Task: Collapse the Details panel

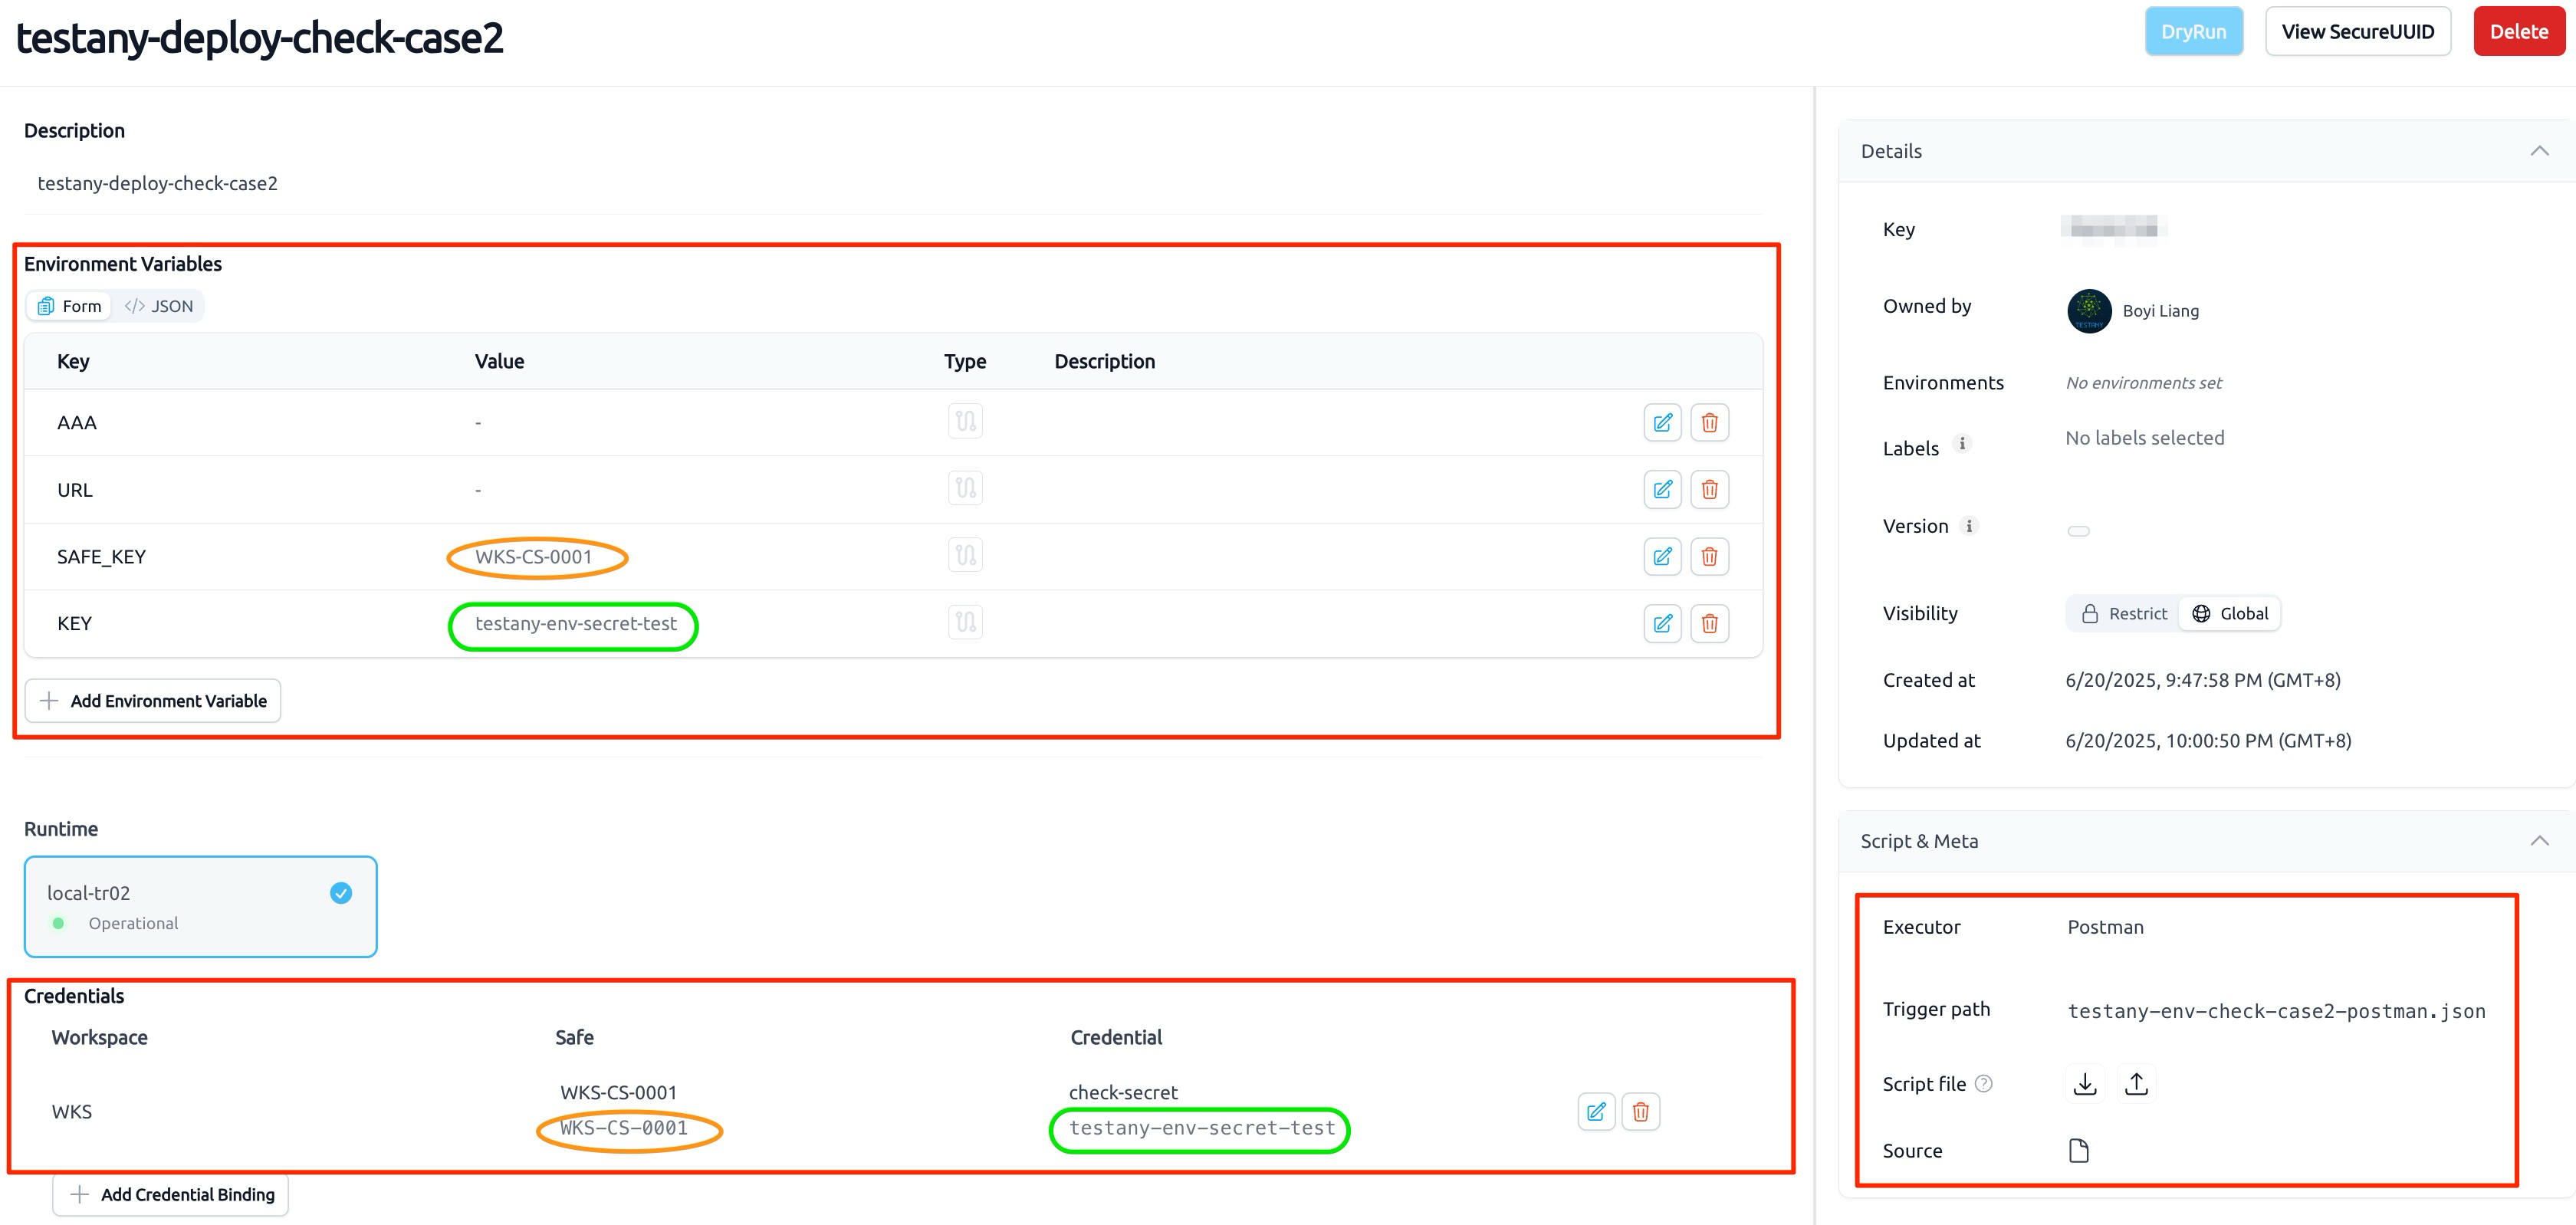Action: [x=2539, y=151]
